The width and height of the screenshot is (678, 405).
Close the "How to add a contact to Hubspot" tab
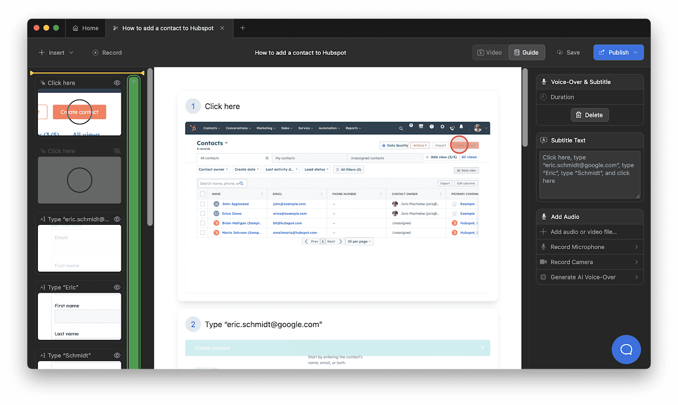[x=222, y=28]
